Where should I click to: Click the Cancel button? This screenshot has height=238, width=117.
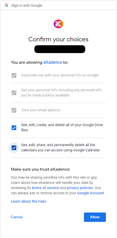click(x=17, y=217)
